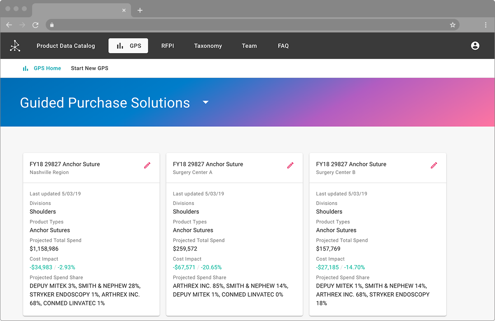Click the bar chart icon beside GPS Home
Screen dimensions: 495x321
click(x=26, y=68)
